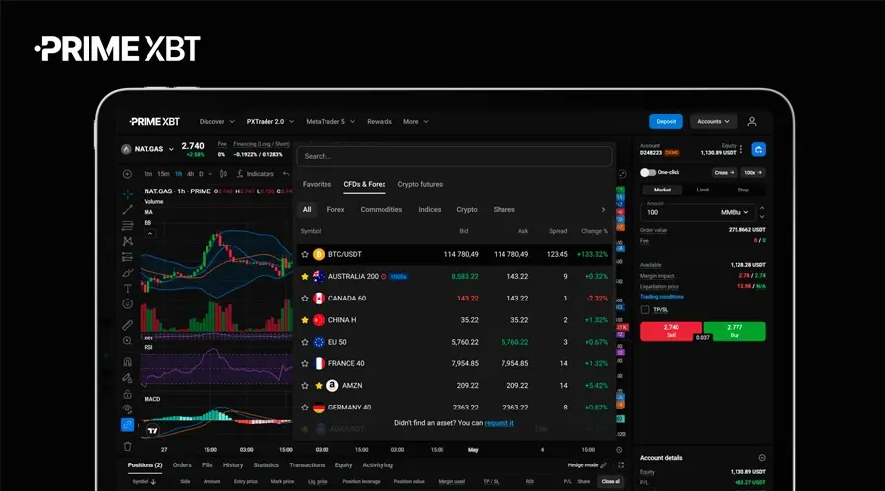Click the green Buy 2.777 button
This screenshot has height=491, width=885.
[x=735, y=331]
